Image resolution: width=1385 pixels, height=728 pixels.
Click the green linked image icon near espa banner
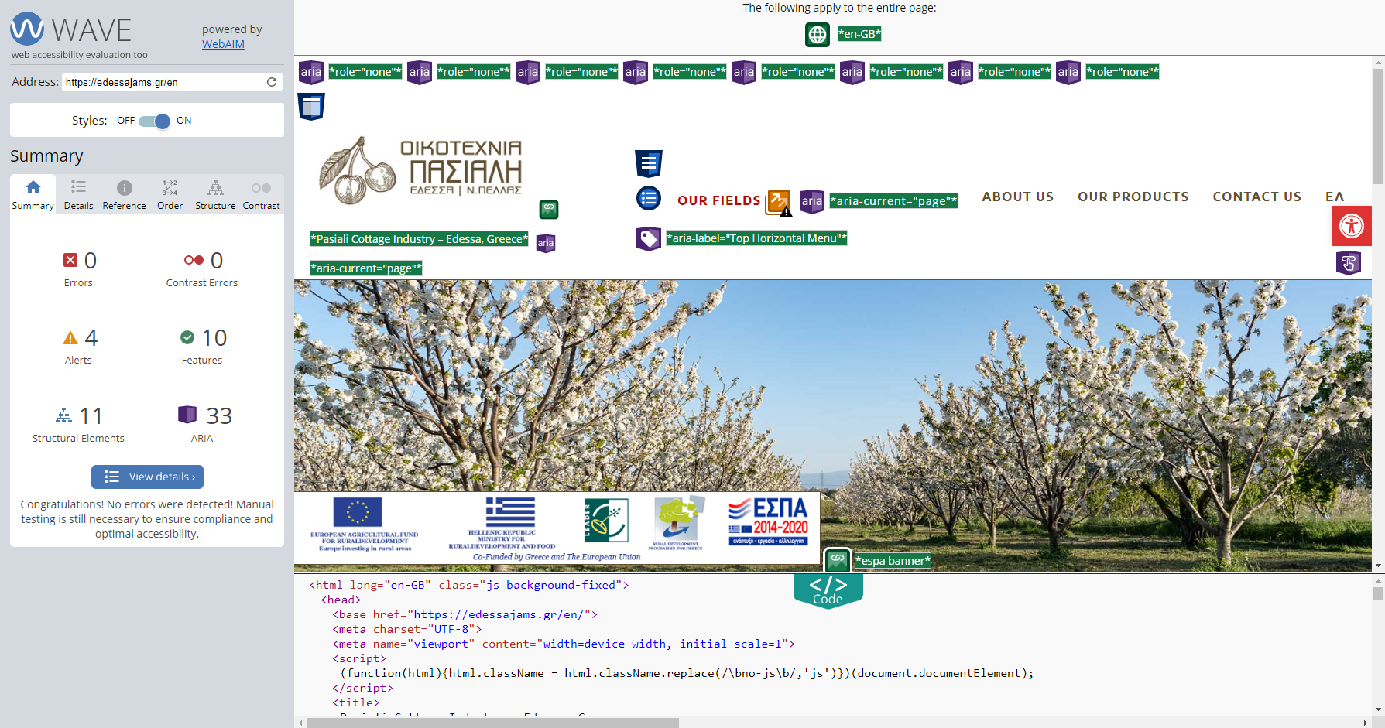(837, 560)
